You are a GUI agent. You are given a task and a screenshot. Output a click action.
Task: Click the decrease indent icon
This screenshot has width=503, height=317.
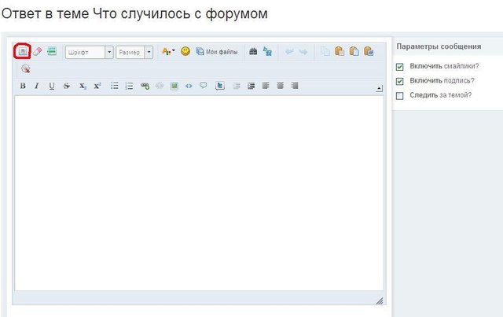[x=237, y=86]
